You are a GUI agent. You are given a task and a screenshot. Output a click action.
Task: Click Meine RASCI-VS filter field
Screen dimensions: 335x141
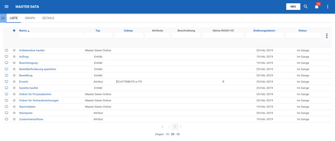223,36
